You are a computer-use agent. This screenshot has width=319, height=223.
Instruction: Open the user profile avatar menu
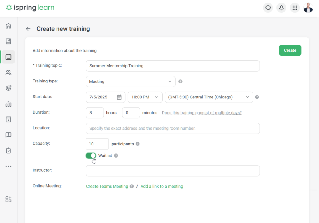tap(308, 8)
